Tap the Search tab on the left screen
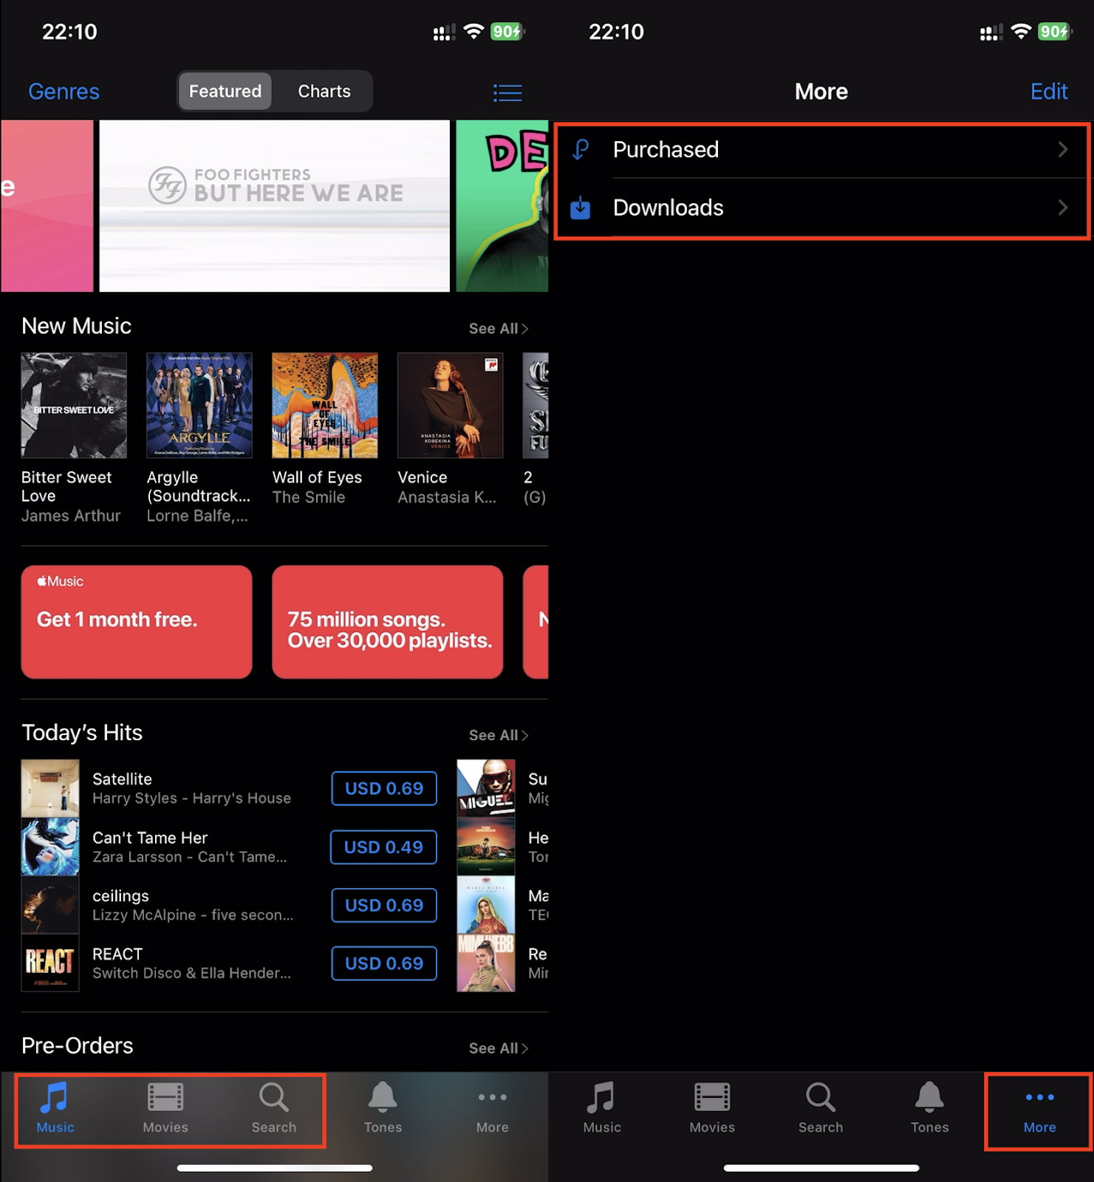The height and width of the screenshot is (1182, 1094). (274, 1108)
